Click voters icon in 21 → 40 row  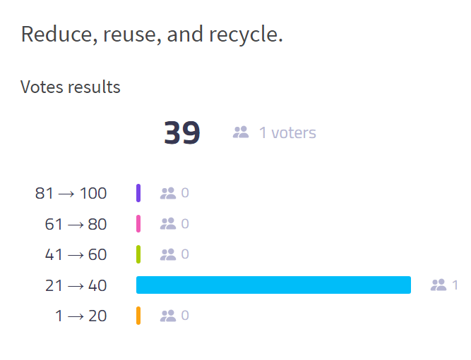[439, 285]
